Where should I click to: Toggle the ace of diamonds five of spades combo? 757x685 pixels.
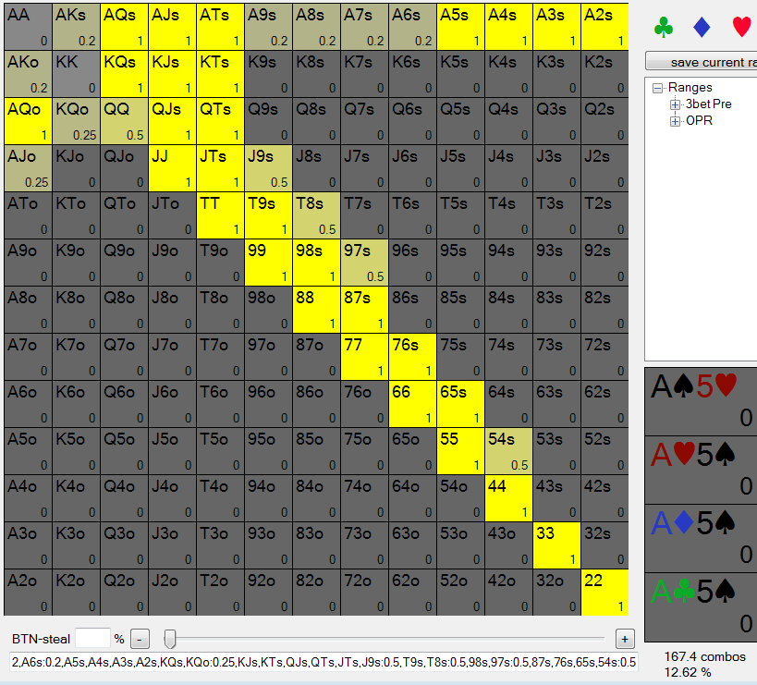(x=701, y=539)
